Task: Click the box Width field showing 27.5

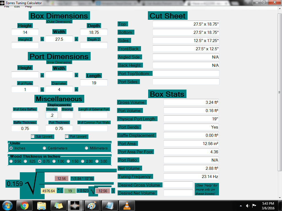Action: tap(59, 39)
